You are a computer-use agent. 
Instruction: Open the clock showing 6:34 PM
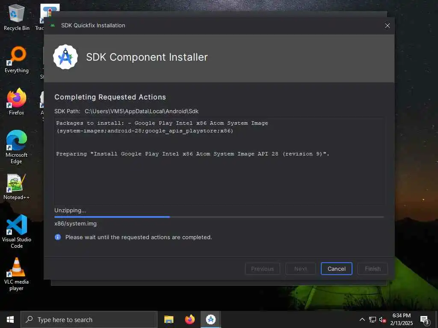[x=401, y=319]
